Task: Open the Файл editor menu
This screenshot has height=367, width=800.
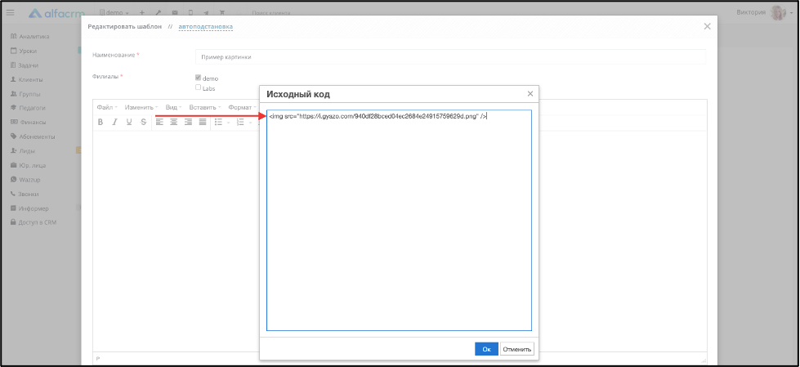Action: [106, 107]
